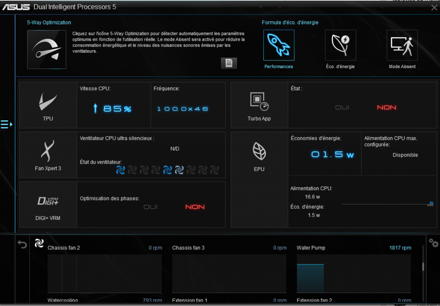Open the settings gears icon
Image resolution: width=440 pixels, height=306 pixels.
434,243
